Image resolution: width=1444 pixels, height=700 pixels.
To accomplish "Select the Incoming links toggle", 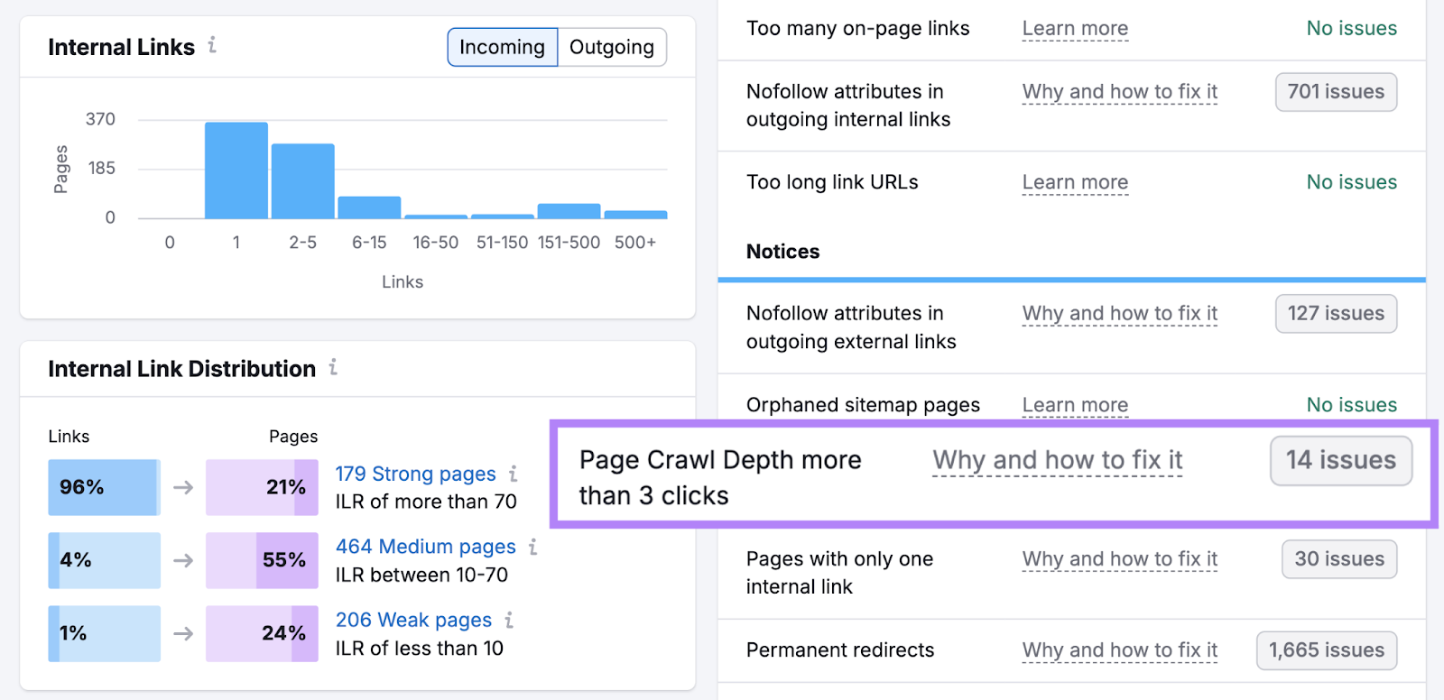I will [502, 47].
